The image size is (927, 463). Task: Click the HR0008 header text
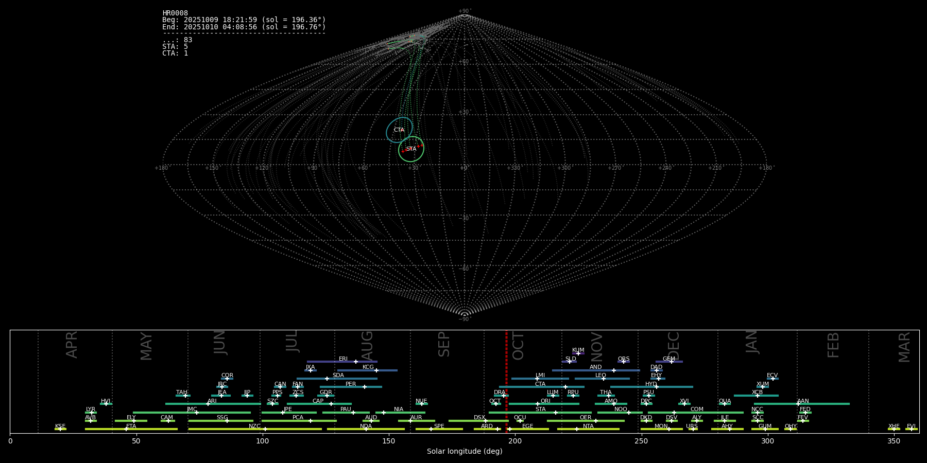[175, 13]
